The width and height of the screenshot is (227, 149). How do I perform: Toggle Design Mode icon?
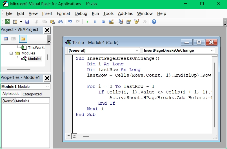pos(111,22)
